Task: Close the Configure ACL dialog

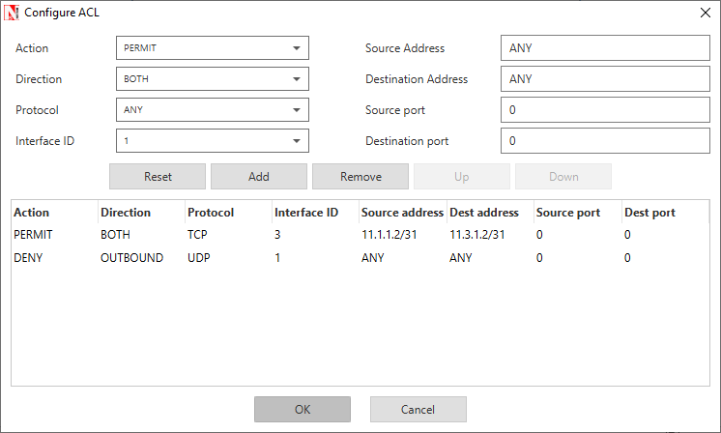Action: coord(702,14)
